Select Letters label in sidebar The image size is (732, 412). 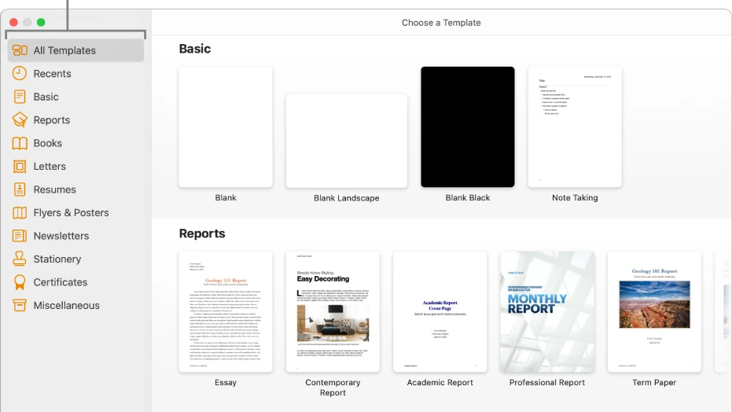click(x=50, y=166)
